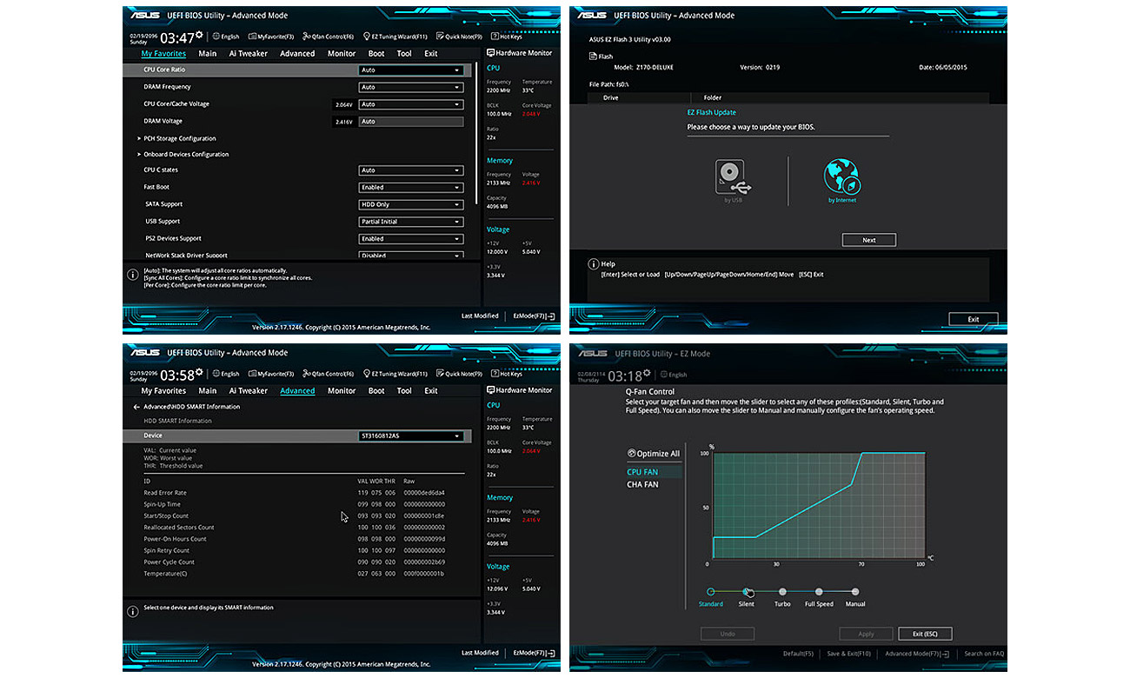
Task: Open Monitor tab on My Favorites screen
Action: pos(342,54)
